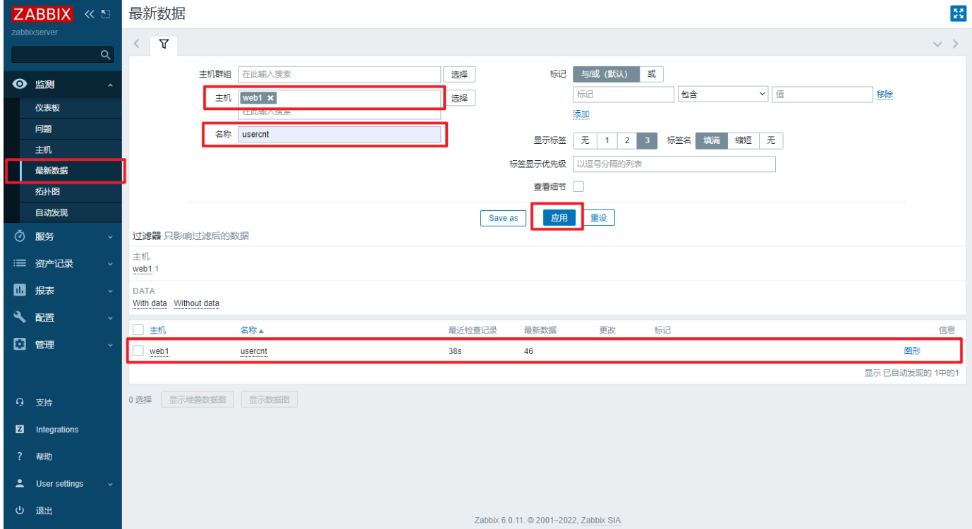Image resolution: width=972 pixels, height=529 pixels.
Task: Expand the 报表 menu section
Action: click(x=110, y=291)
